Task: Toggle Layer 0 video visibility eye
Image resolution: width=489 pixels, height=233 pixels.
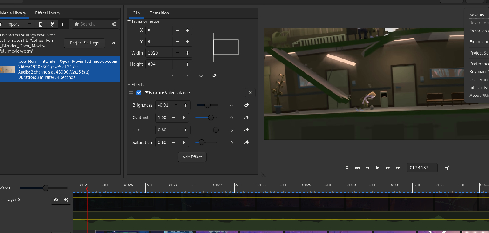Action: point(56,200)
